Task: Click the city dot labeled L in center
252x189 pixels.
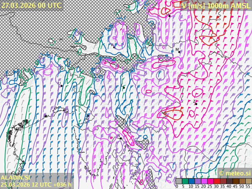Action: [124, 87]
